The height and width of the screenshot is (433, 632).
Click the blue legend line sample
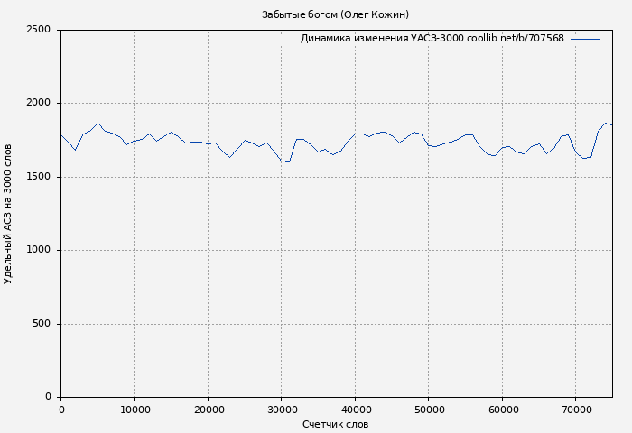tap(585, 39)
